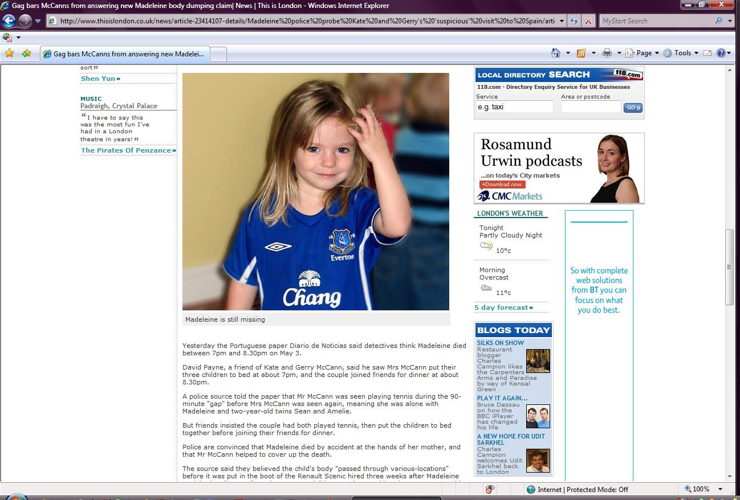Click the privacy report icon in status bar

(489, 489)
